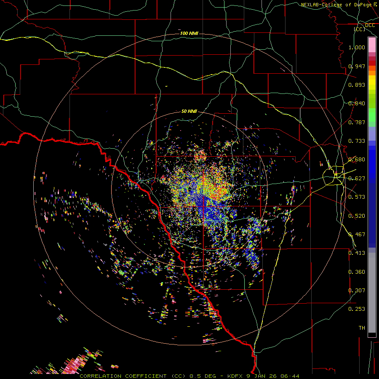The image size is (379, 379).
Task: Click the 0.413 color scale value
Action: coord(357,253)
